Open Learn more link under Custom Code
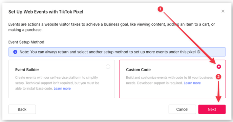This screenshot has width=233, height=122. 192,83
